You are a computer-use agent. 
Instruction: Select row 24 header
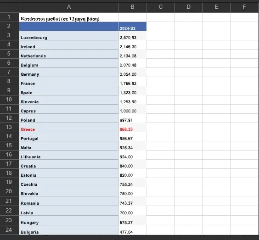10,230
